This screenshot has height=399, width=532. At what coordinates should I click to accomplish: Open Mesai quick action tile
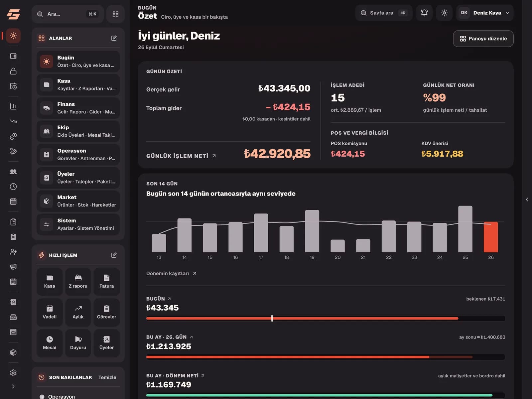point(50,343)
